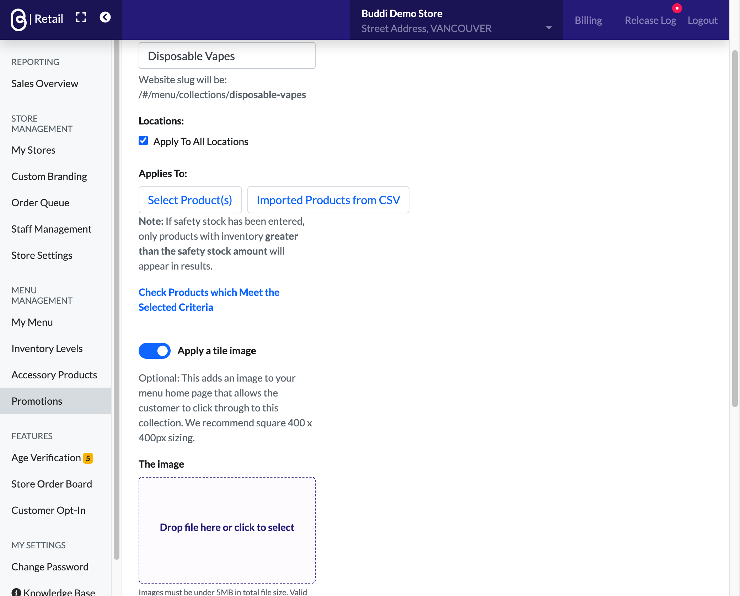
Task: Open Accessory Products
Action: [54, 375]
